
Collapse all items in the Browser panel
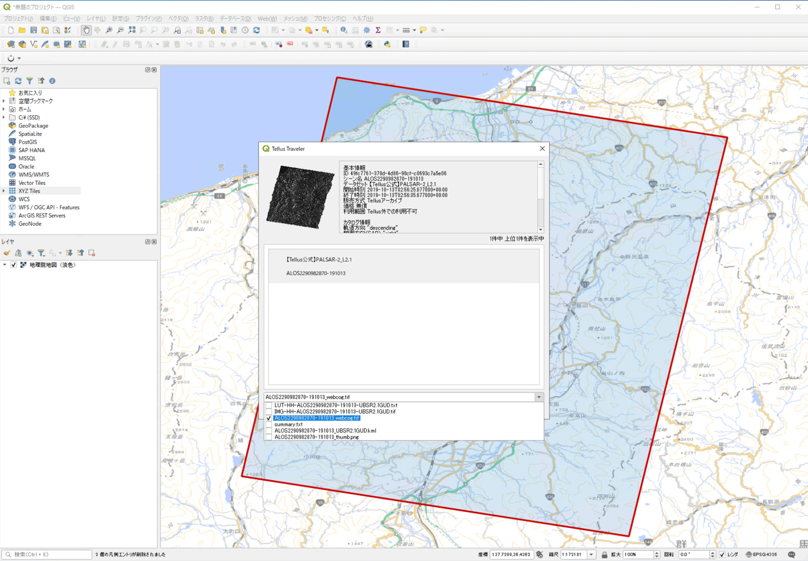(x=41, y=81)
